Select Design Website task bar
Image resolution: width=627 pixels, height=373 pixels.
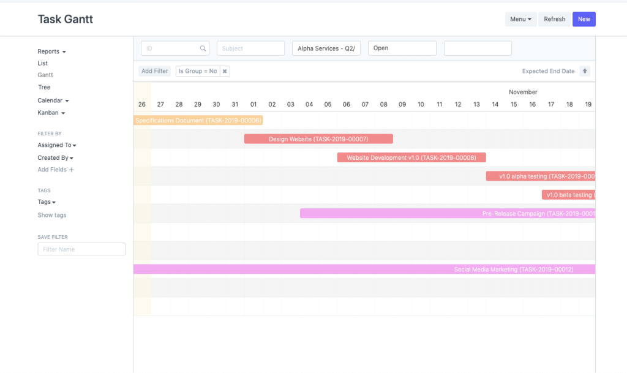pyautogui.click(x=318, y=139)
